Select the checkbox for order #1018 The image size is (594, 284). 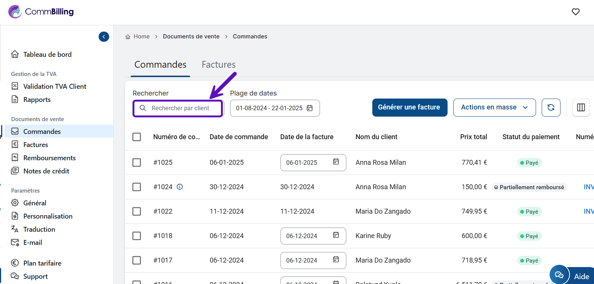coord(137,236)
